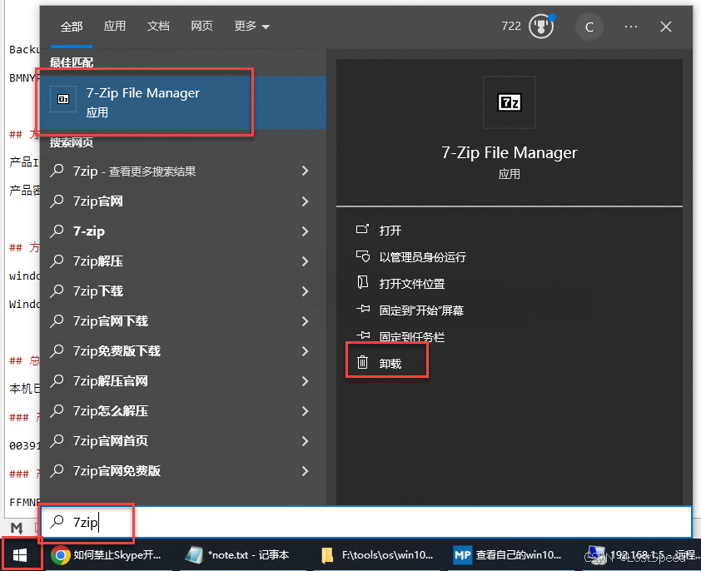701x571 pixels.
Task: Click the pin icon for pin to taskbar
Action: (x=363, y=335)
